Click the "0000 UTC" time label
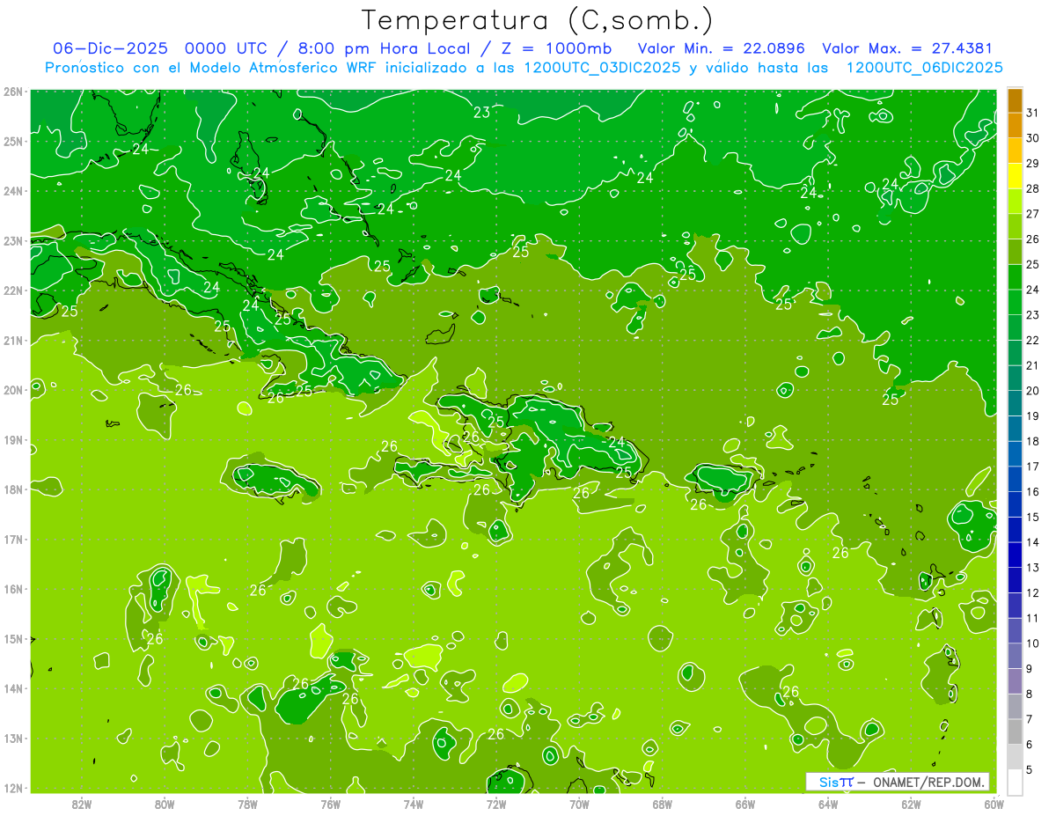This screenshot has width=1056, height=816. (224, 48)
